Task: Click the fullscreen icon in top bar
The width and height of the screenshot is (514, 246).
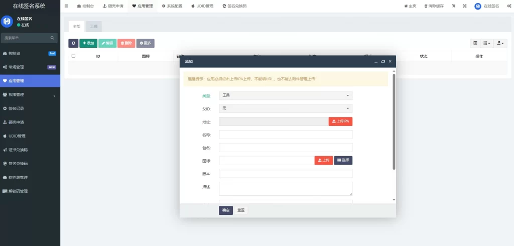Action: point(464,6)
